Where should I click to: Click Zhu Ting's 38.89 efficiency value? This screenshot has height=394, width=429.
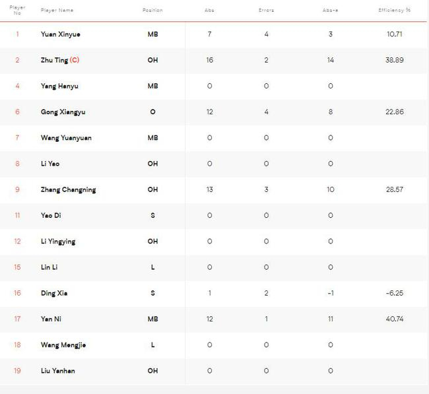(x=395, y=60)
